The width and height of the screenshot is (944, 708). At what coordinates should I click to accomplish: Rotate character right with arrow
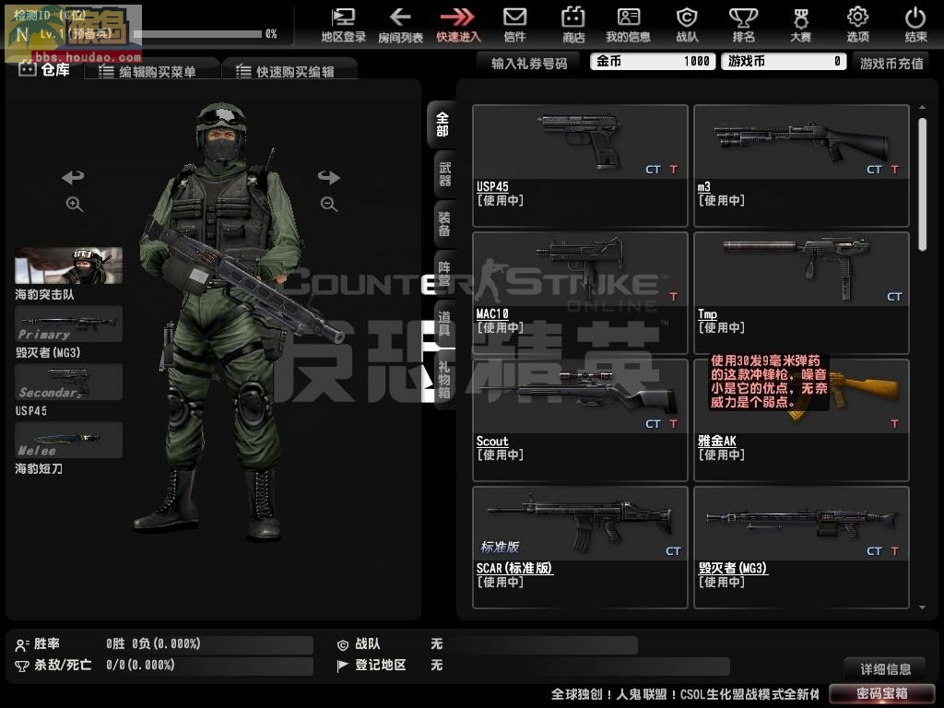click(x=329, y=177)
